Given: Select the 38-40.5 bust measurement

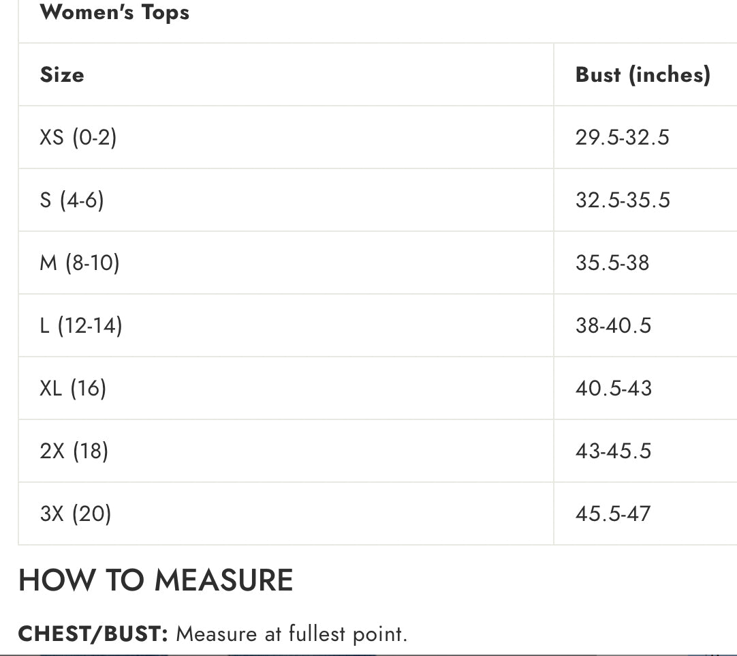Looking at the screenshot, I should [x=614, y=325].
